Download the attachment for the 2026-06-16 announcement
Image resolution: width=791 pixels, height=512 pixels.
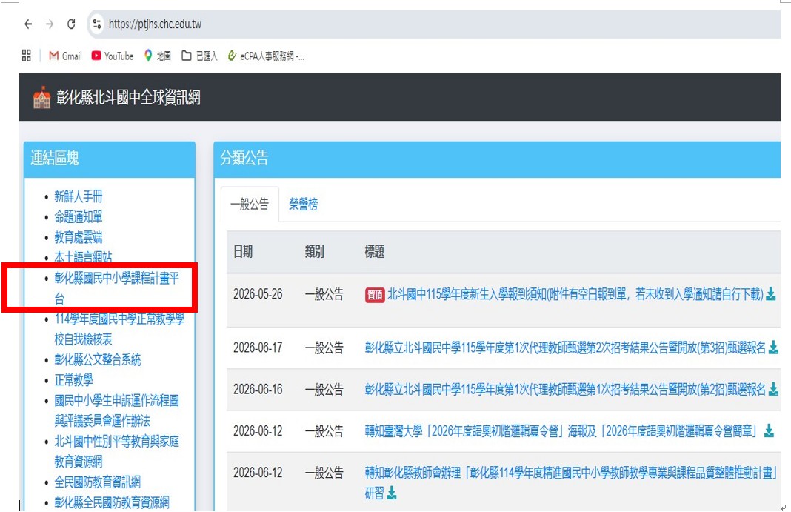[773, 389]
